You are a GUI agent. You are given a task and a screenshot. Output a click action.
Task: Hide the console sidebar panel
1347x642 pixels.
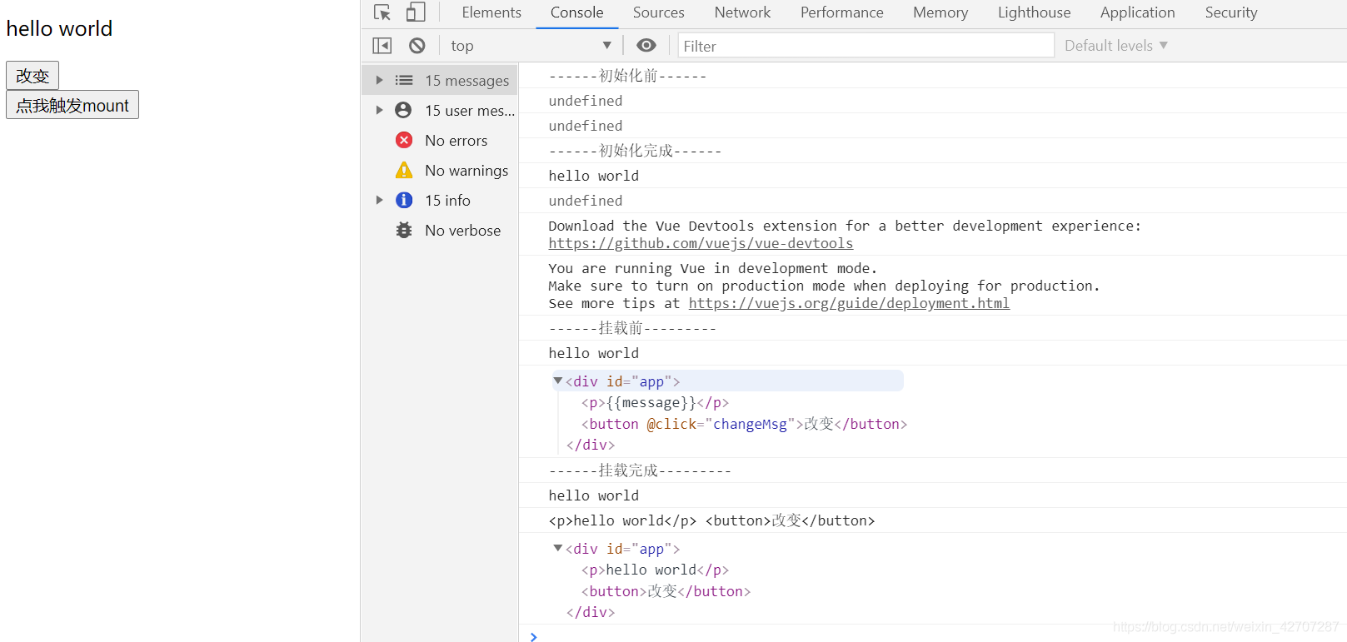[x=382, y=46]
